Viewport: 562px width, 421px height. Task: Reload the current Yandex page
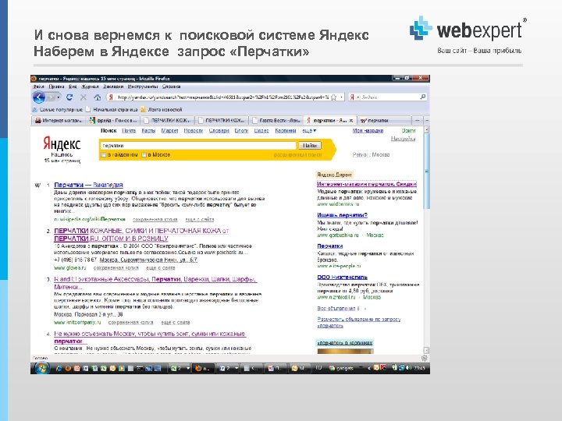pos(69,97)
